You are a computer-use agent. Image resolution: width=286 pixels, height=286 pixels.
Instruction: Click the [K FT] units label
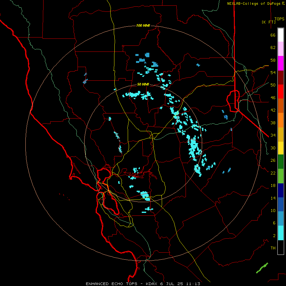(269, 22)
